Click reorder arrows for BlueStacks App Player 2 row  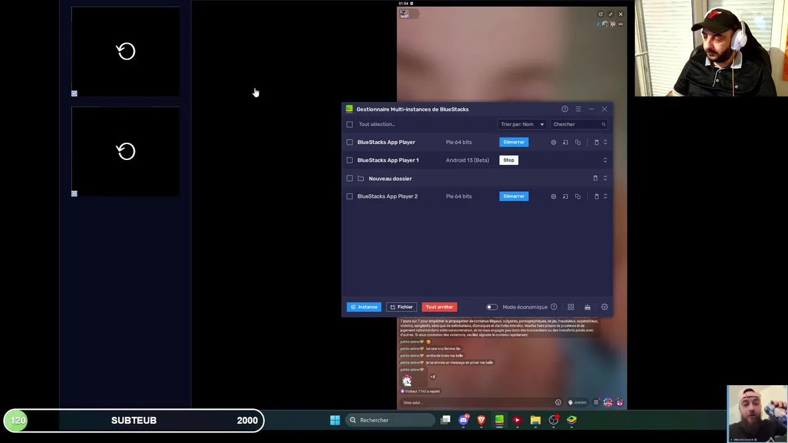coord(605,196)
